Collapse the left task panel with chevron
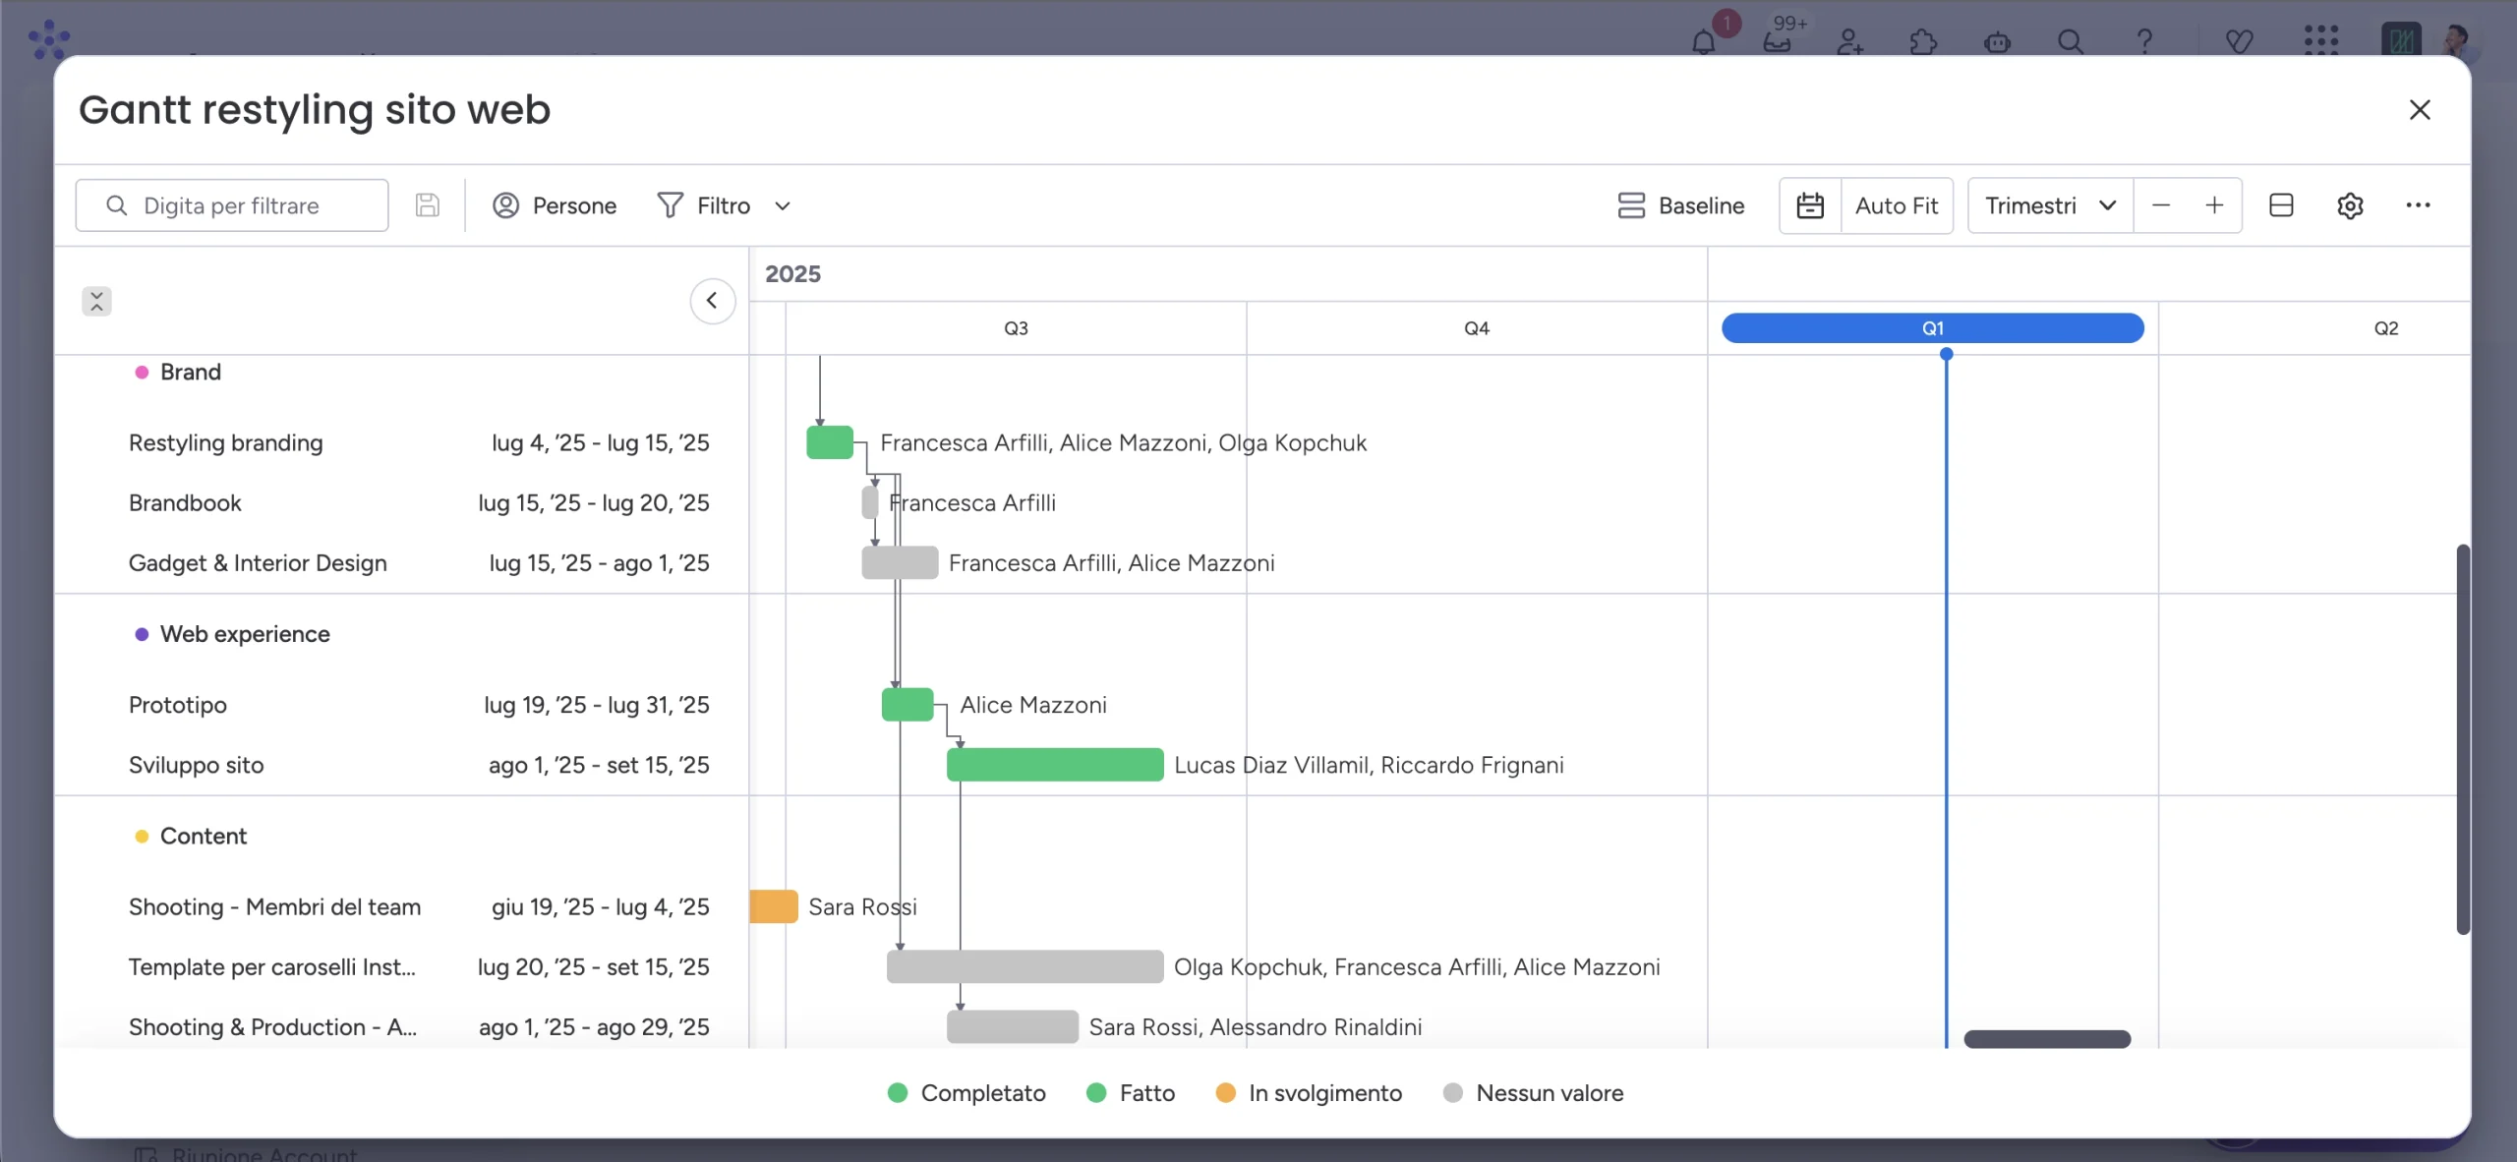2517x1162 pixels. (x=712, y=301)
